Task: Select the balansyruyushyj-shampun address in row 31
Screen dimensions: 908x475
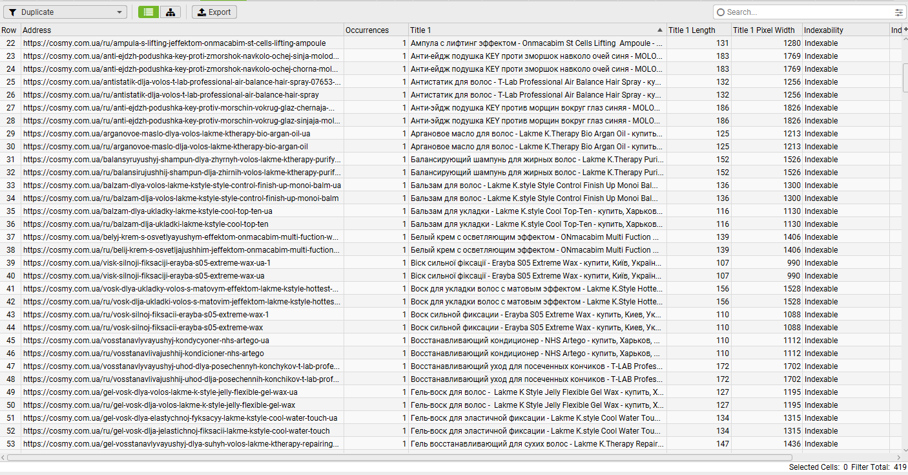Action: tap(182, 160)
